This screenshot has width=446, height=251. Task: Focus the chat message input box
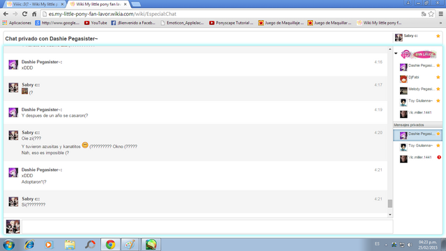(x=207, y=227)
